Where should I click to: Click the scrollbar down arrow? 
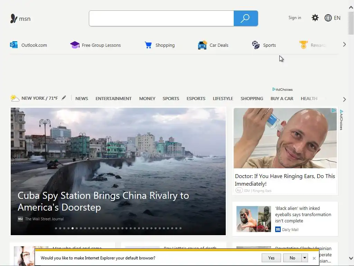[x=351, y=258]
